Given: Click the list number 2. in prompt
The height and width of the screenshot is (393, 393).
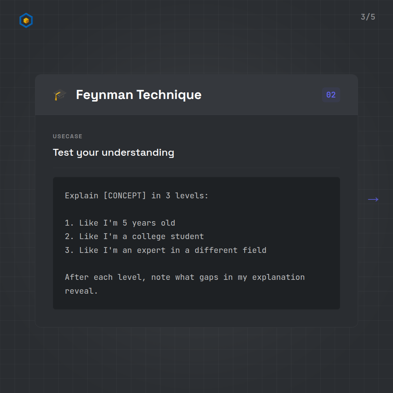Looking at the screenshot, I should pos(70,237).
